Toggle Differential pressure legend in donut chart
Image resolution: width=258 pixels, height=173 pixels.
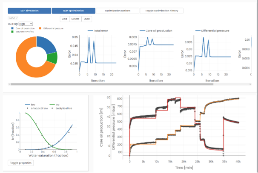pyautogui.click(x=51, y=28)
